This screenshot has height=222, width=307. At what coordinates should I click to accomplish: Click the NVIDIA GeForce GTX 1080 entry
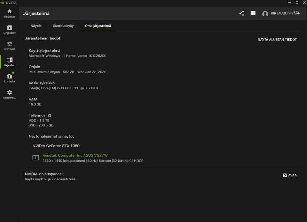coord(56,146)
